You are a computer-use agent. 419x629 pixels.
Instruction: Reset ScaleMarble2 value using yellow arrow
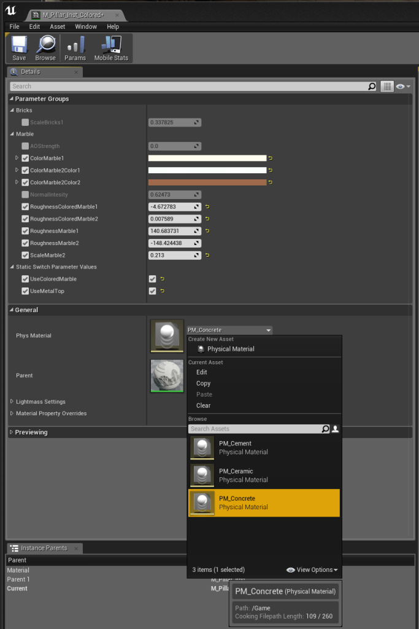click(207, 255)
